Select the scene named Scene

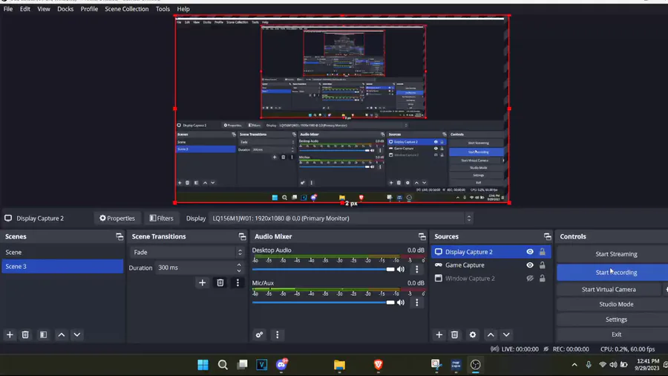(62, 253)
